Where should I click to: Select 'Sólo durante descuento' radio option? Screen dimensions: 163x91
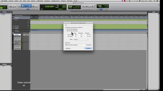66,31
